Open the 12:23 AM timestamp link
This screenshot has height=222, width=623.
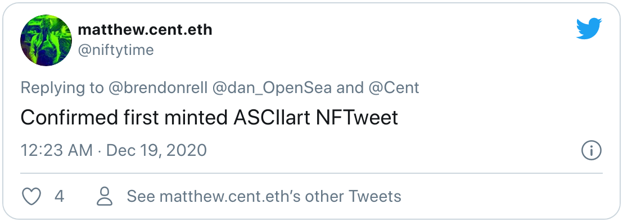(56, 151)
